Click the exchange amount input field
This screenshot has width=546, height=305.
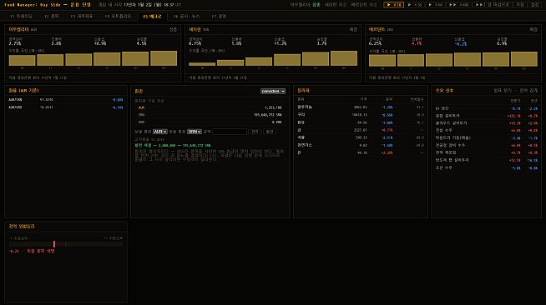click(x=230, y=132)
